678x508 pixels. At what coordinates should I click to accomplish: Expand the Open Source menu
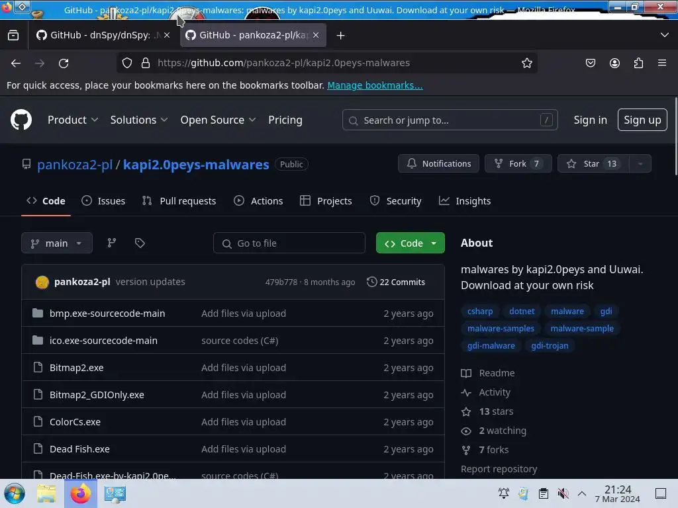[x=218, y=120]
